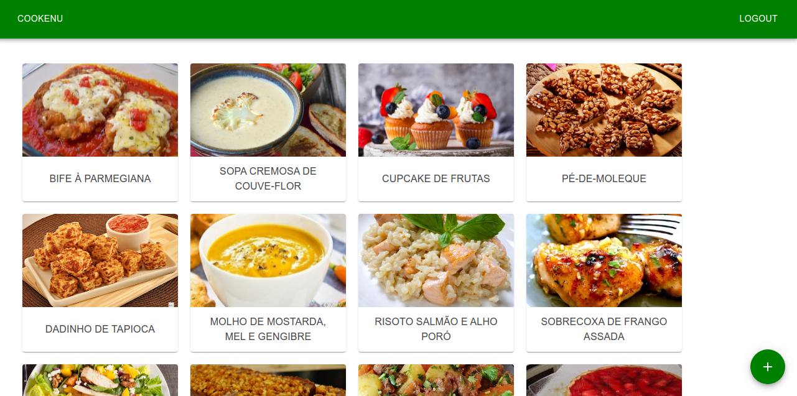Open the Pé-de-Moleque recipe photo
Screen dimensions: 797x396
604,110
